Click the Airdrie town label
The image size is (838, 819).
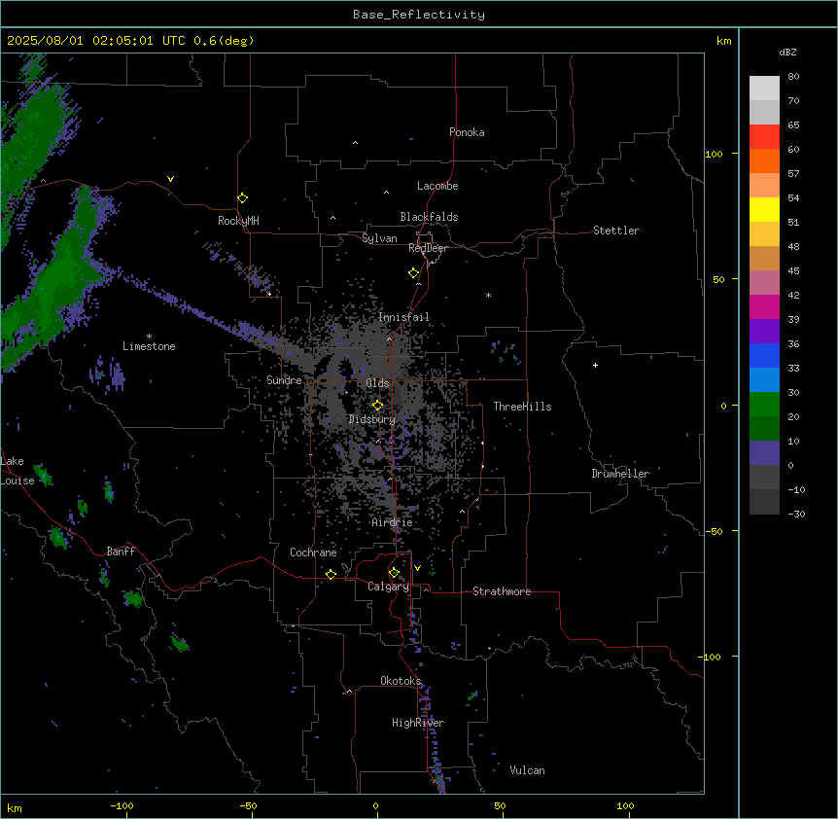point(393,522)
